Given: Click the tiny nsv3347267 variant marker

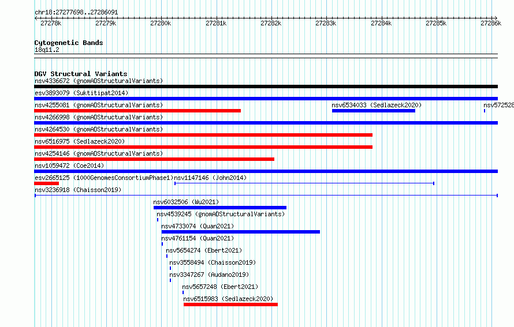Looking at the screenshot, I should tap(170, 280).
